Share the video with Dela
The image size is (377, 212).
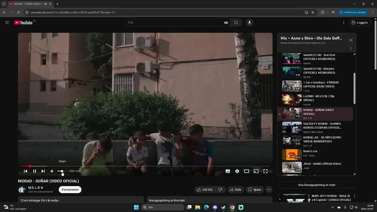[x=235, y=190]
